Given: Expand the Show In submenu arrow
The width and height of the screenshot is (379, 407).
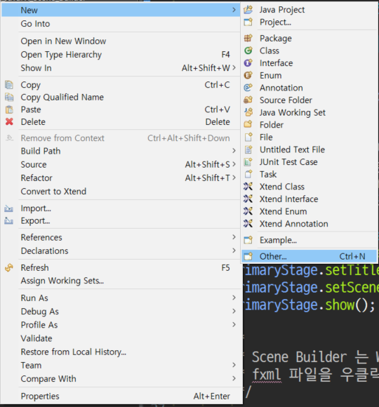Looking at the screenshot, I should [x=234, y=68].
